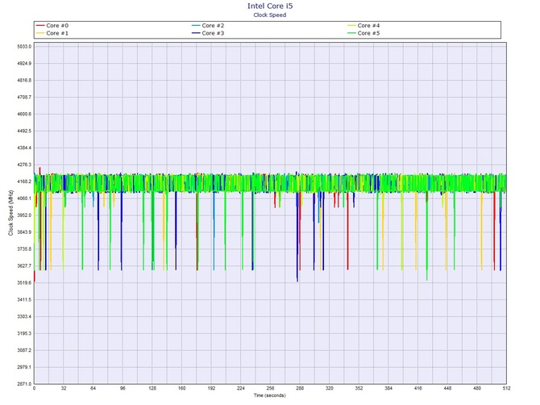Screen dimensions: 540x405
Task: Click the 3303.4 y-axis value
Action: [x=24, y=317]
